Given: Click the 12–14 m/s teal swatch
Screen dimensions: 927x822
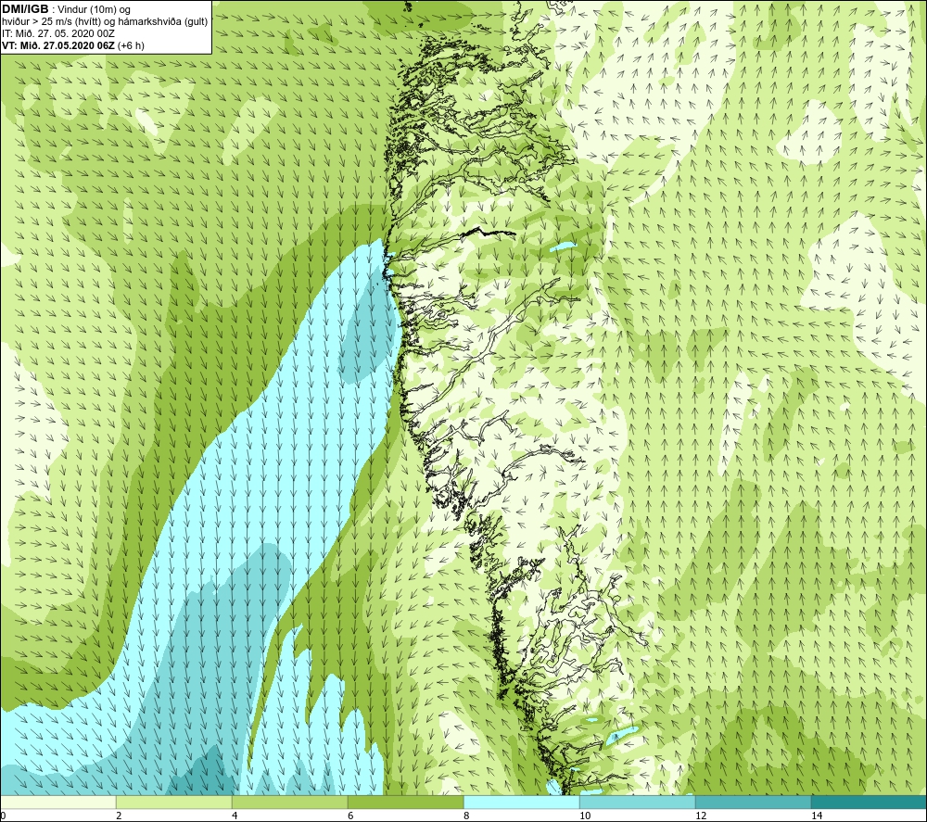Looking at the screenshot, I should (x=753, y=802).
